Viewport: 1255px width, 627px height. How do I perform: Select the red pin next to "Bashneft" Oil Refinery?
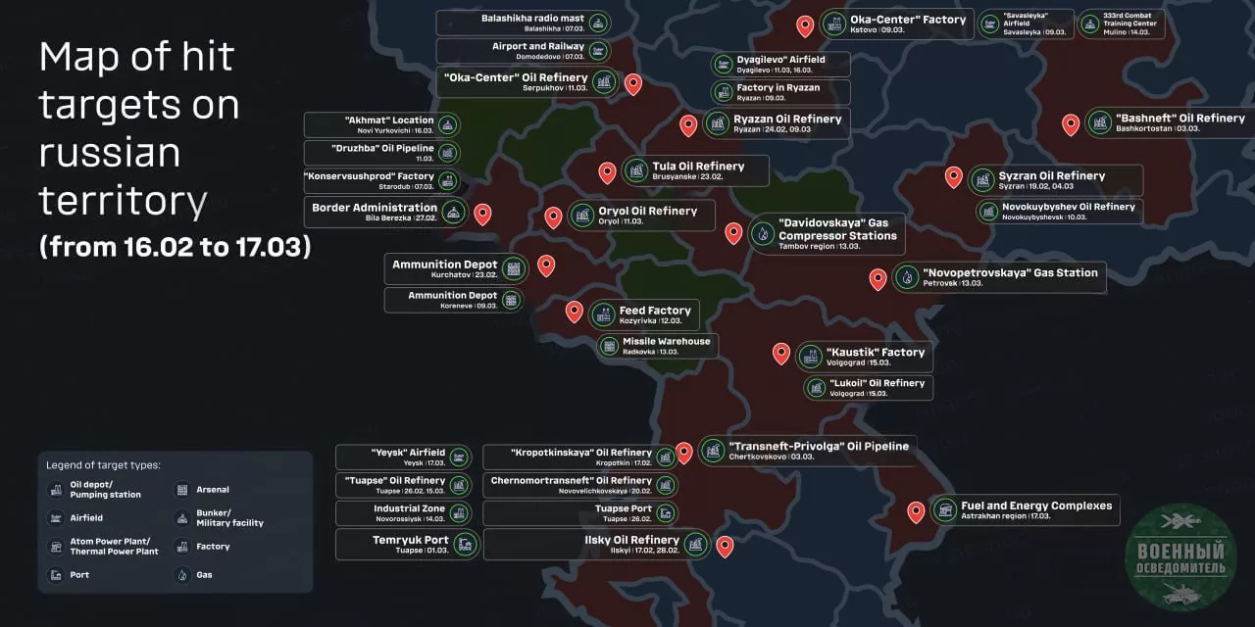click(1071, 123)
